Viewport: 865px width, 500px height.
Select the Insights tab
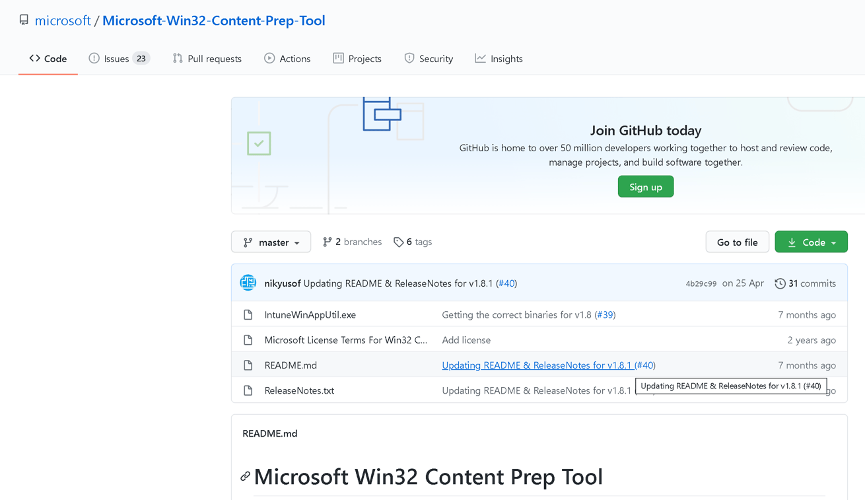(x=499, y=59)
